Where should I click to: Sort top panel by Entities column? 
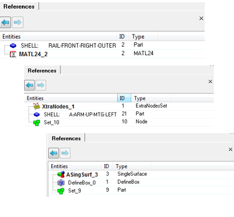pyautogui.click(x=58, y=37)
